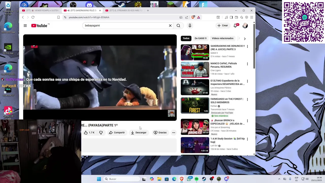Open WhatsApp from the taskbar

tap(189, 179)
